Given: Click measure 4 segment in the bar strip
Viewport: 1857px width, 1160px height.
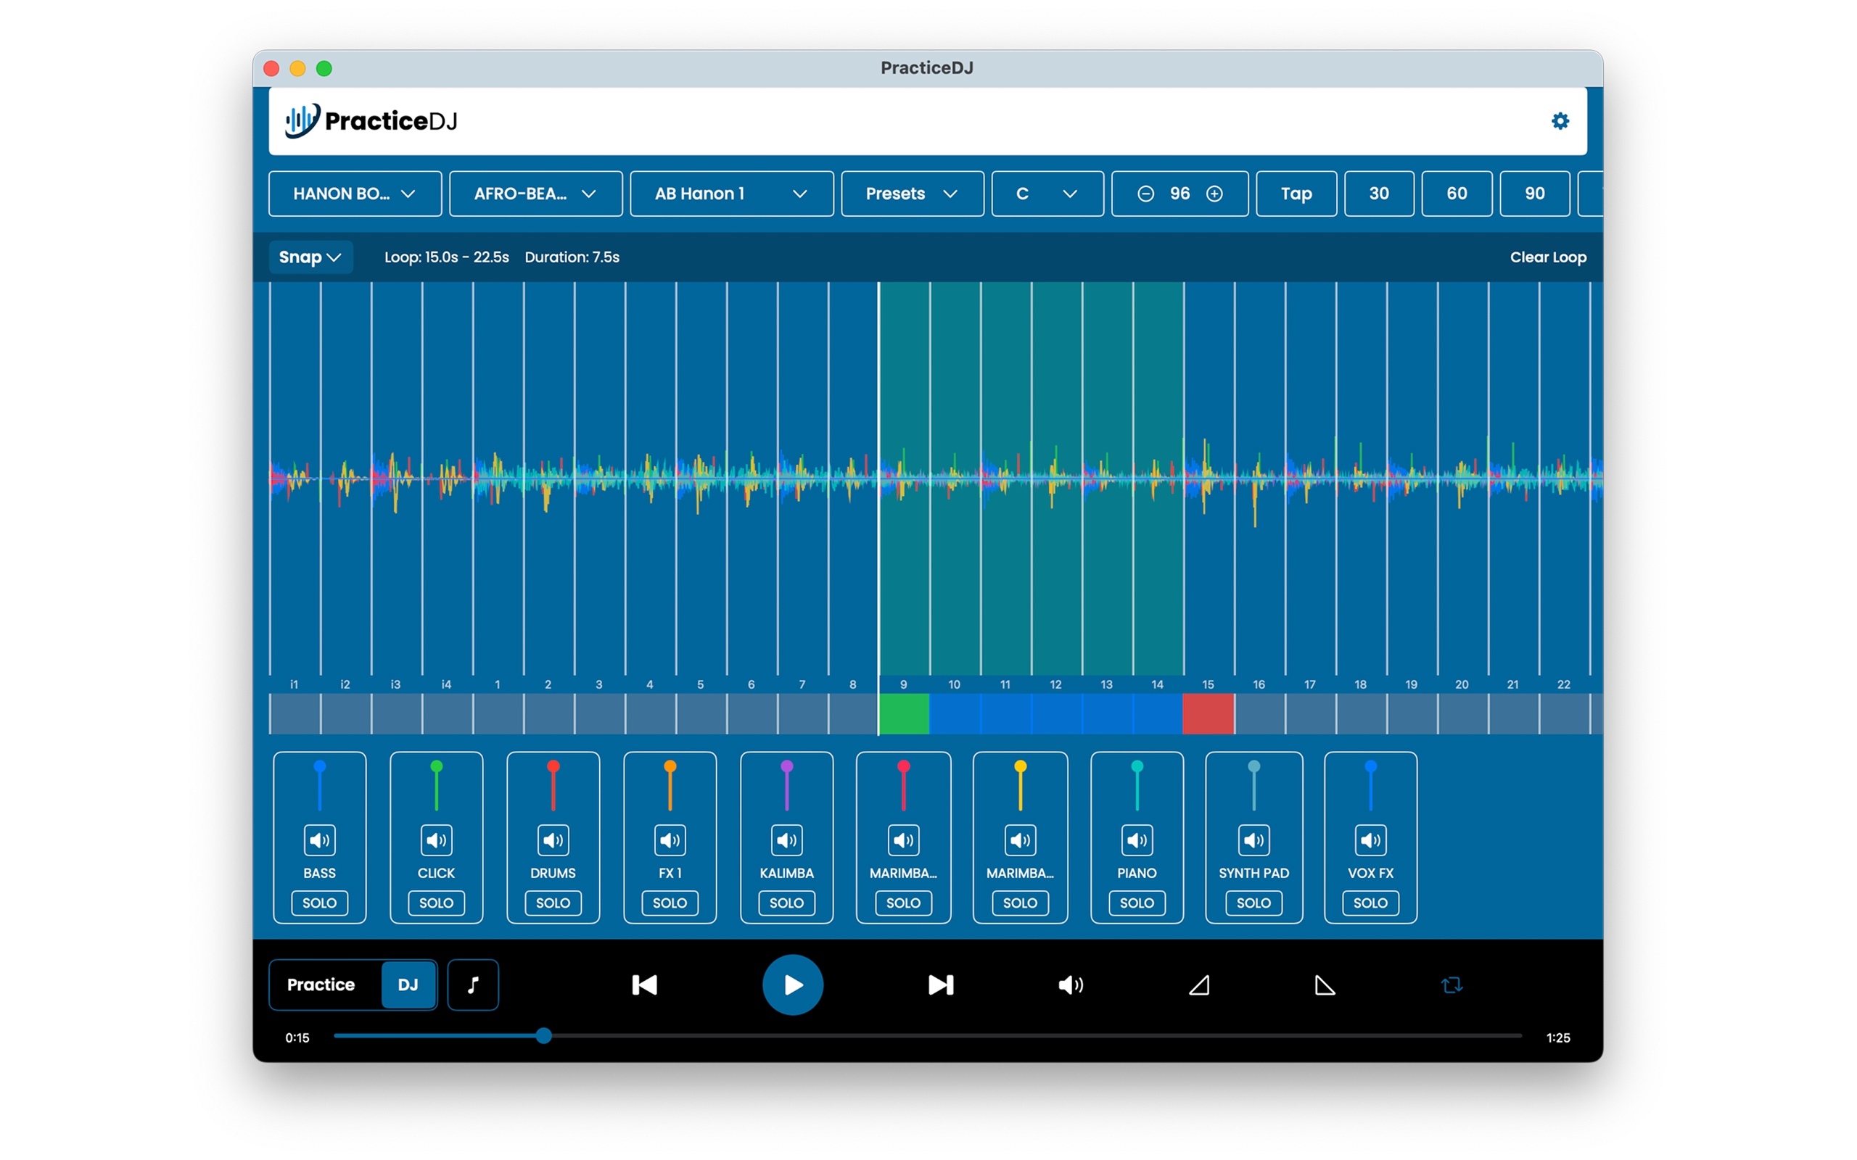Looking at the screenshot, I should pos(650,714).
